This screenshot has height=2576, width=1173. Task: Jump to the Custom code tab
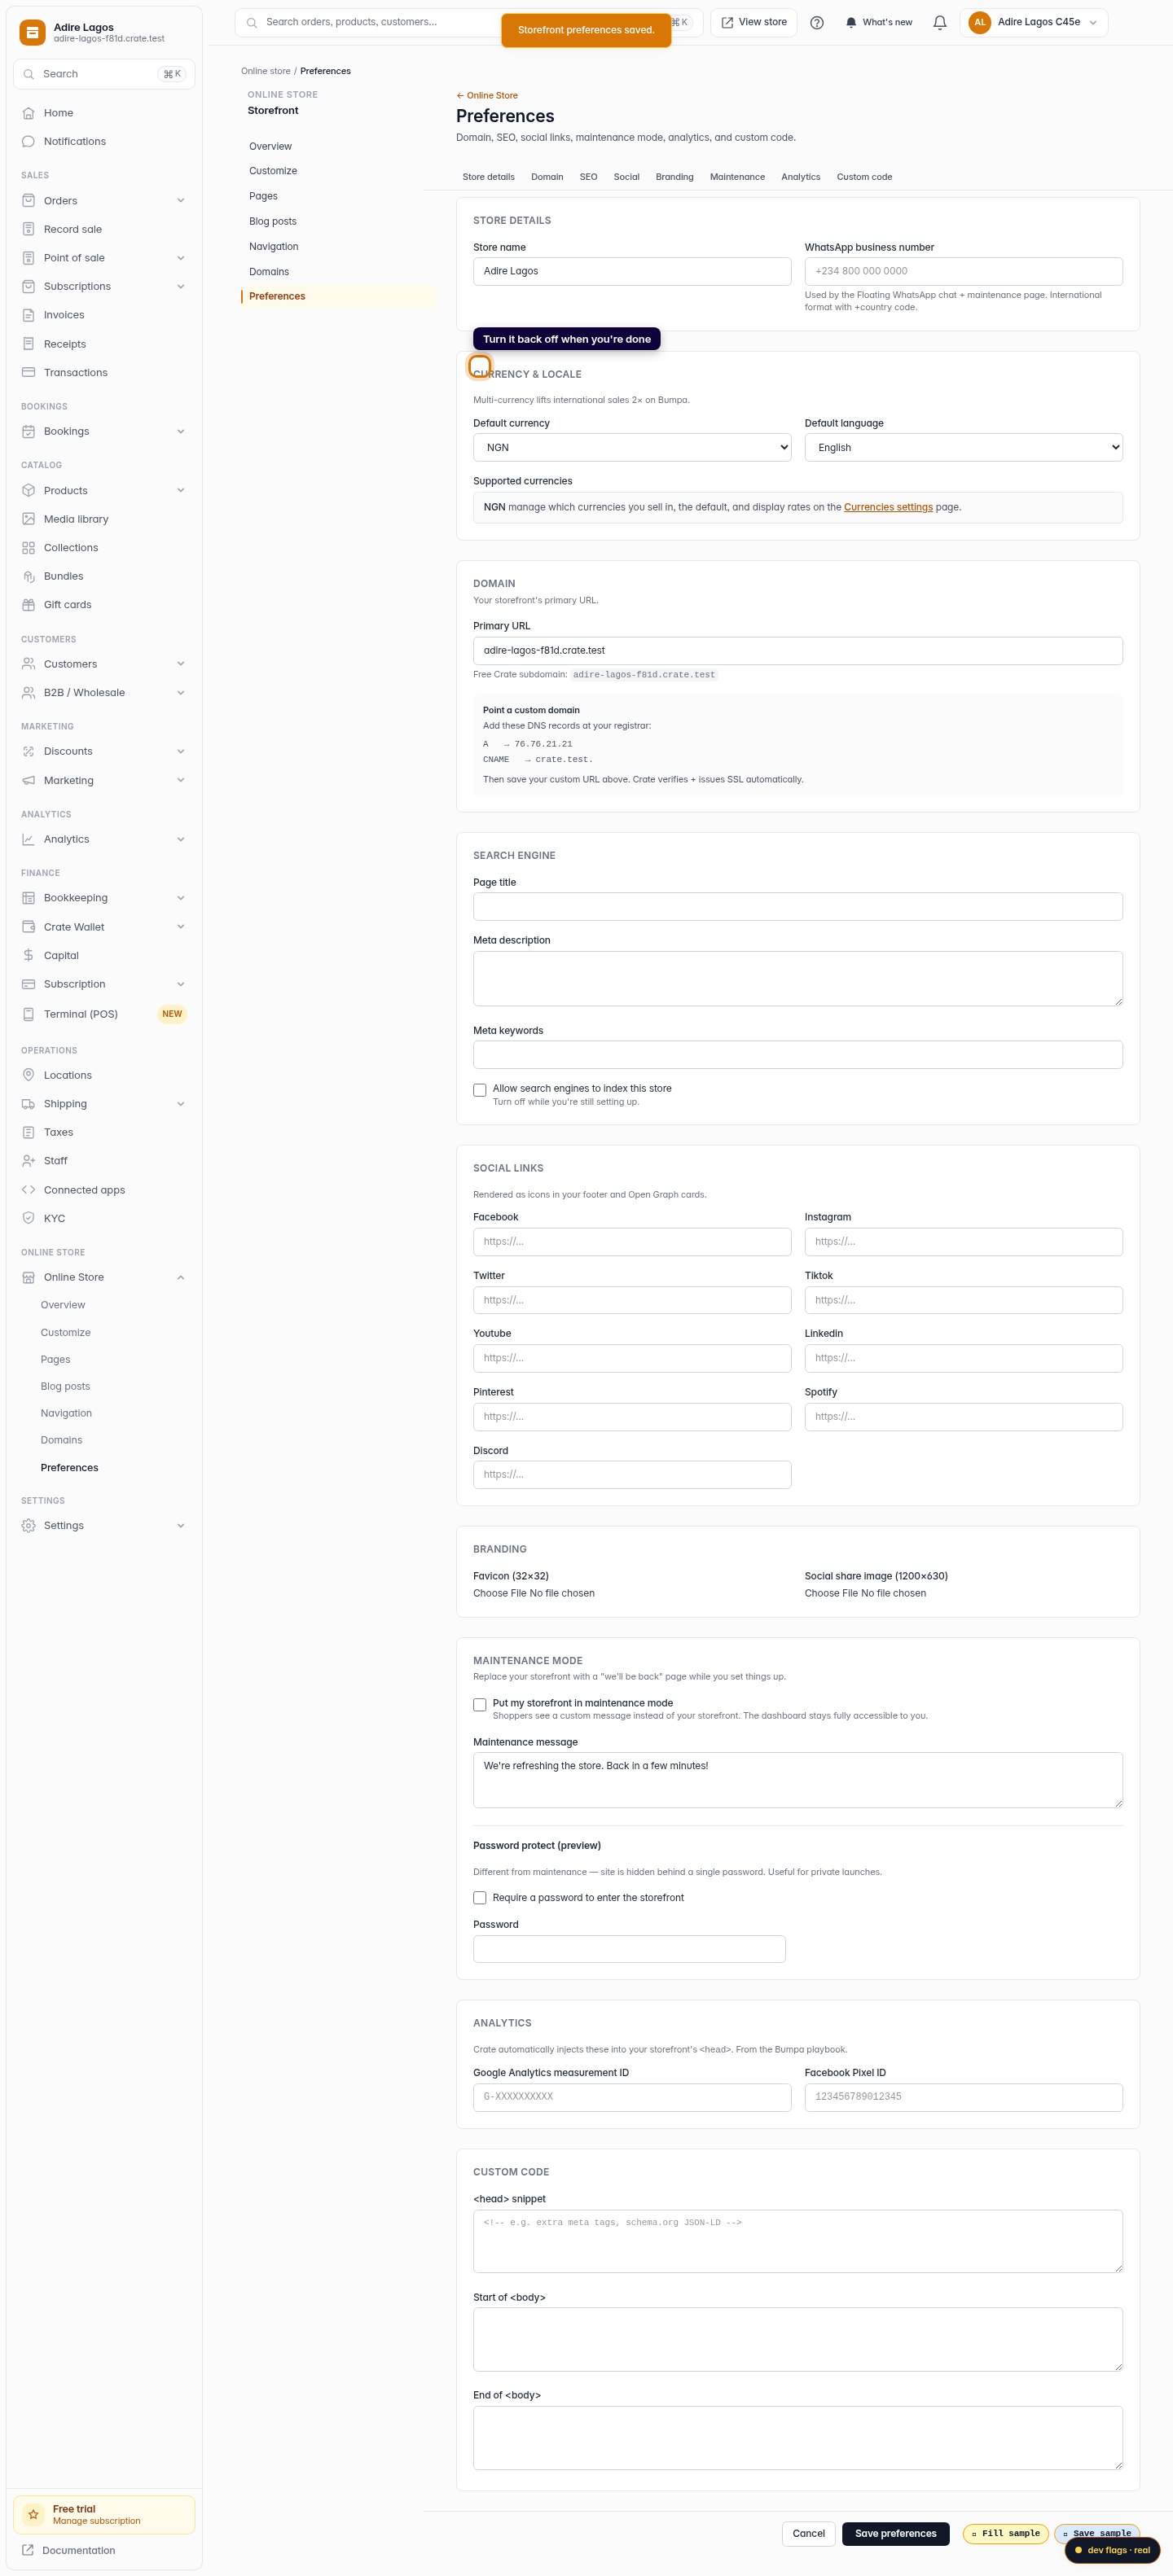865,177
